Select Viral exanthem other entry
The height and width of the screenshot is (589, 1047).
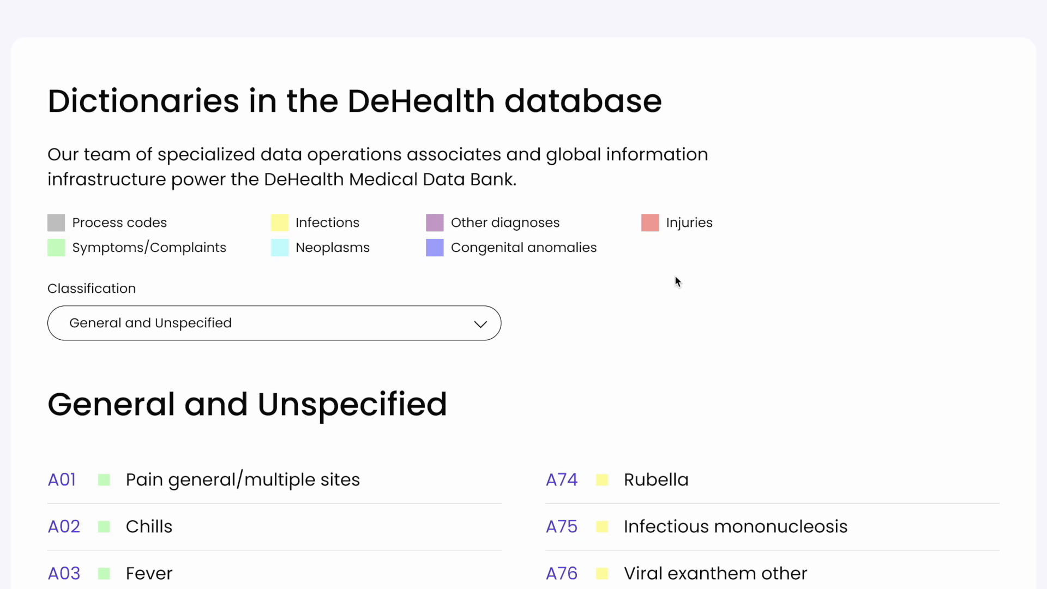tap(715, 574)
